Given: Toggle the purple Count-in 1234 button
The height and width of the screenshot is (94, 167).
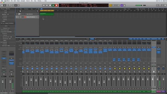Looking at the screenshot, I should pos(122,5).
